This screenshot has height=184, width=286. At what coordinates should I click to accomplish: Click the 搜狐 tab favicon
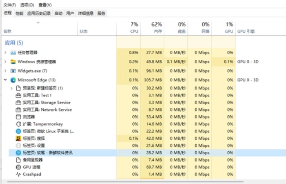[18, 138]
